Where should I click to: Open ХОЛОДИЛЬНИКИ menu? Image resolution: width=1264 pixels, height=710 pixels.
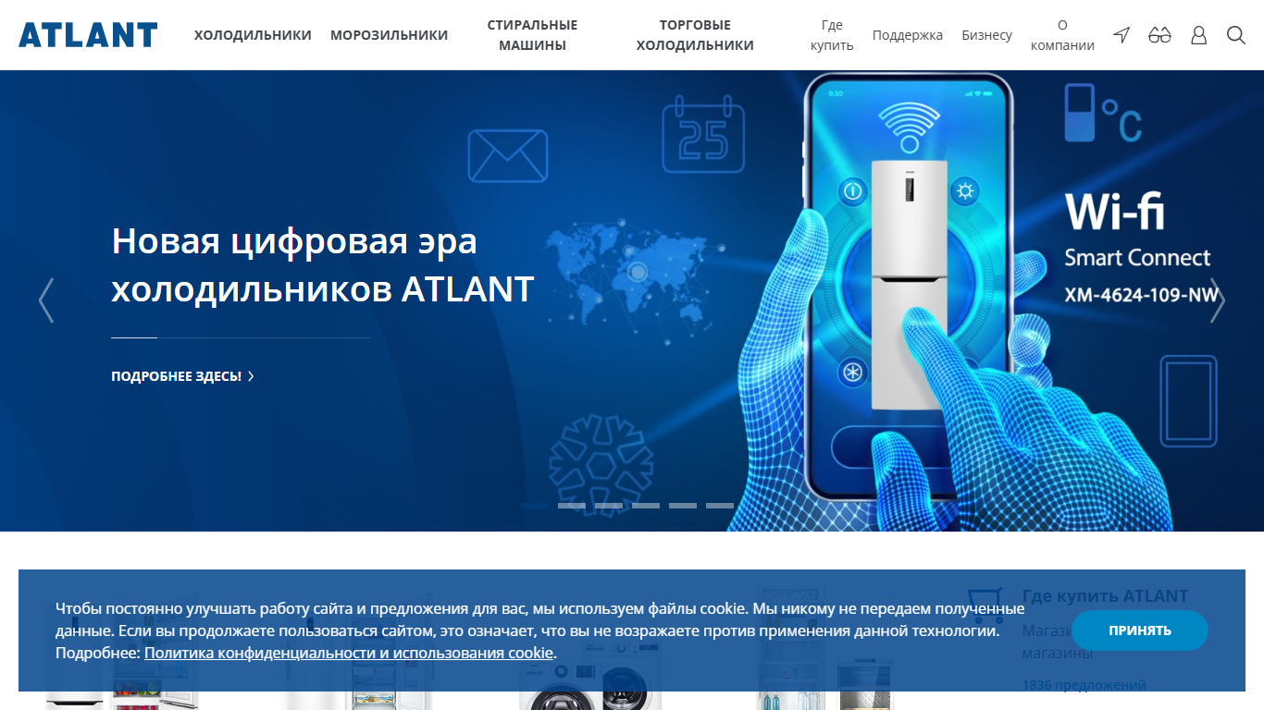click(x=253, y=35)
